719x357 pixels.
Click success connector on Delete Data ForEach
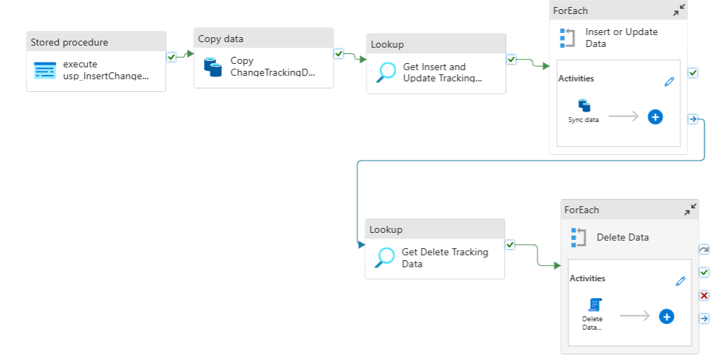tap(704, 273)
